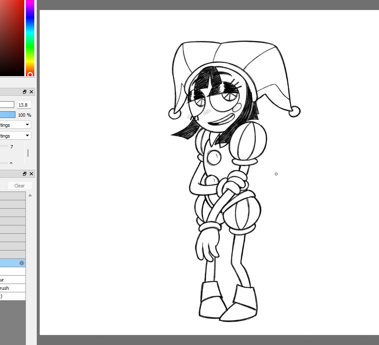
Task: Click brush settings panel vertical scrollbar handle
Action: pos(28,153)
